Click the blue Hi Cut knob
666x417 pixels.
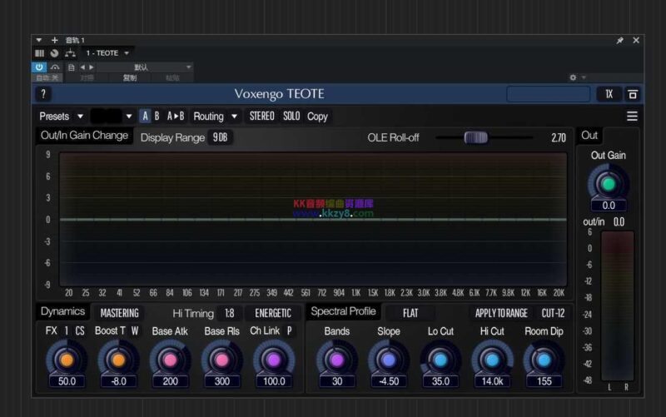492,360
